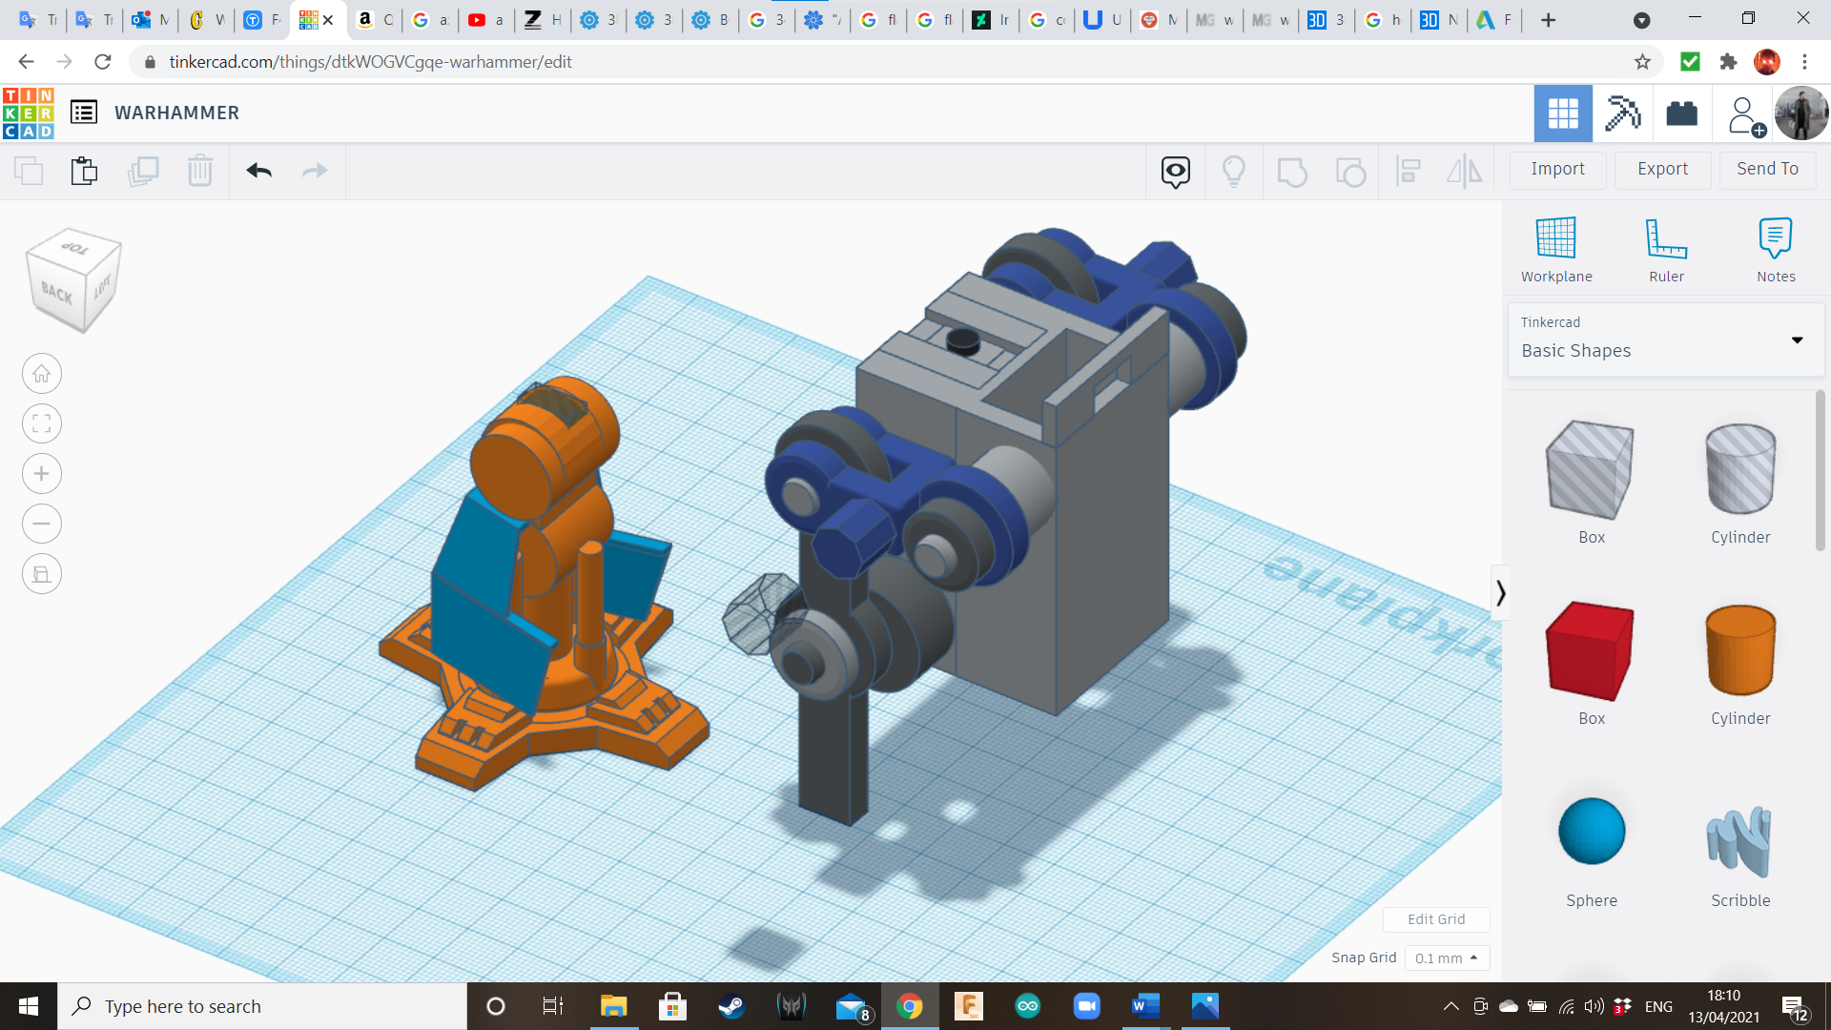Toggle perspective/orthographic view button
1831x1030 pixels.
coord(42,574)
